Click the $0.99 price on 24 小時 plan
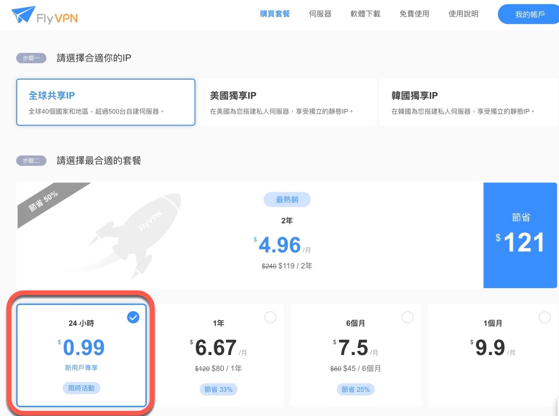Viewport: 559px width, 416px height. (82, 348)
